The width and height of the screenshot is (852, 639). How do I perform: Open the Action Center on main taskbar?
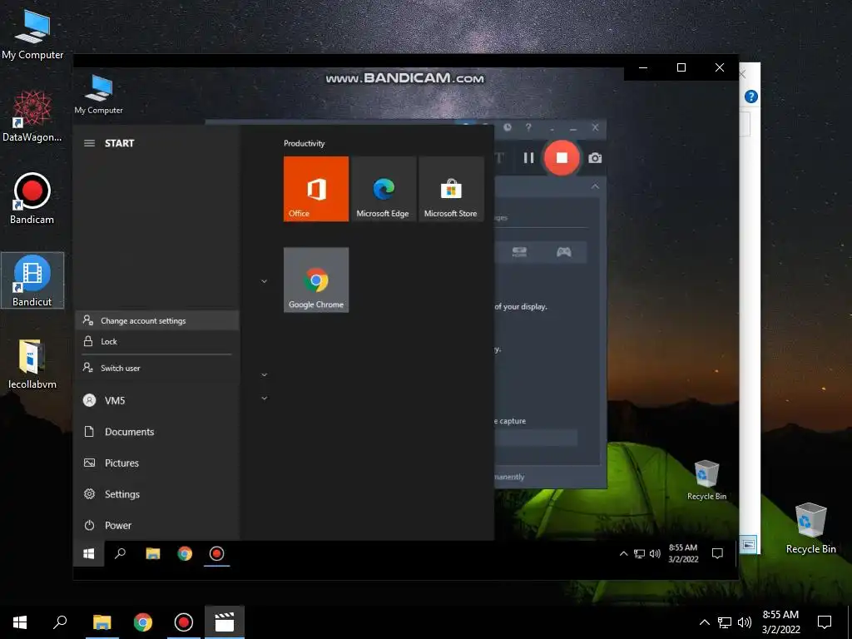[825, 622]
